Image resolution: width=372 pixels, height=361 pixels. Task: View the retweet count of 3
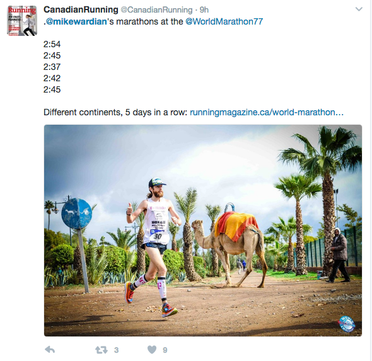pos(116,350)
